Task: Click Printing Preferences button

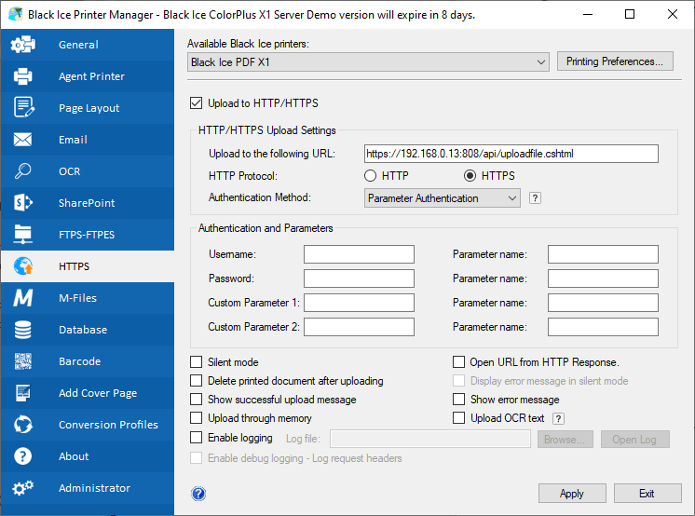Action: coord(615,61)
